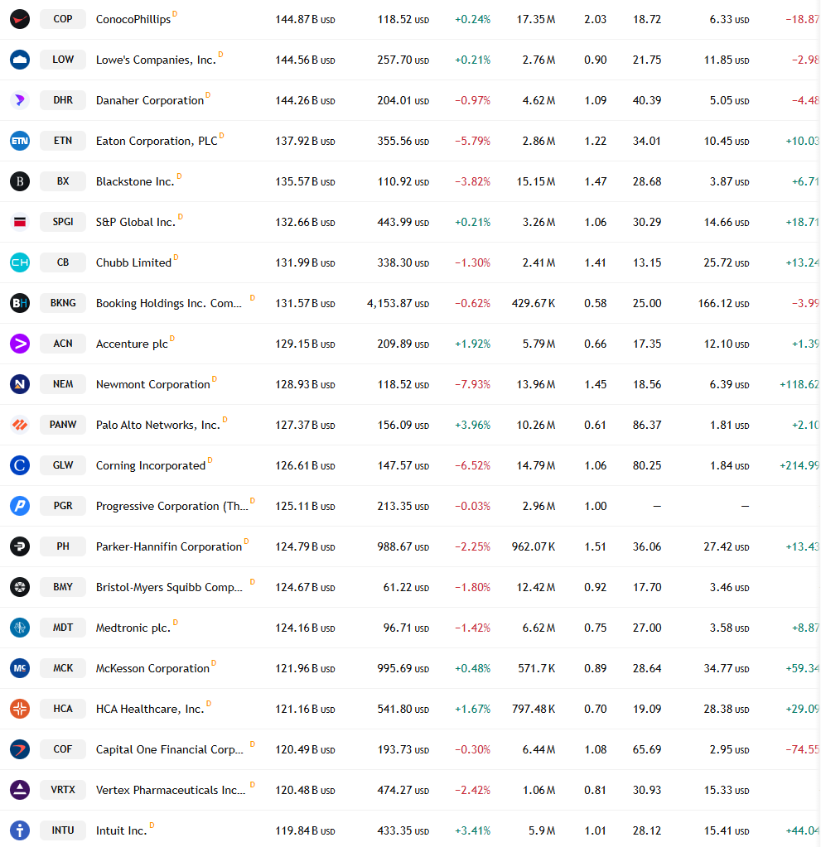The height and width of the screenshot is (847, 821).
Task: Click the Chubb Limited logo icon
Action: 20,262
